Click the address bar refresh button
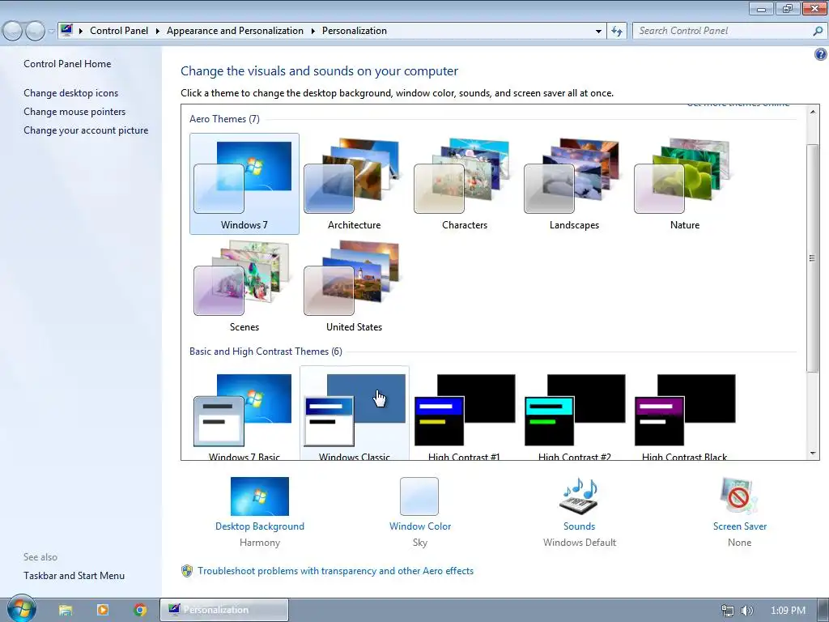829x622 pixels. click(x=616, y=31)
